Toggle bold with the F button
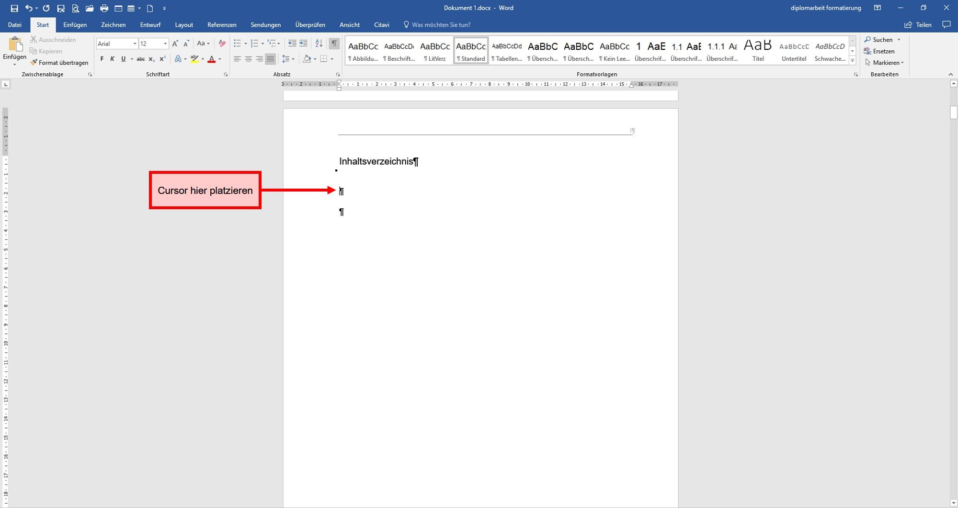Viewport: 958px width, 508px height. 102,59
